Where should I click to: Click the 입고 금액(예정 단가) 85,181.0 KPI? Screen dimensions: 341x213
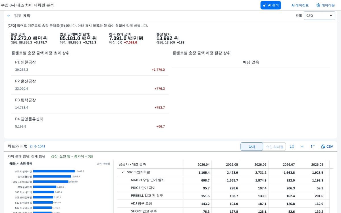click(x=78, y=38)
